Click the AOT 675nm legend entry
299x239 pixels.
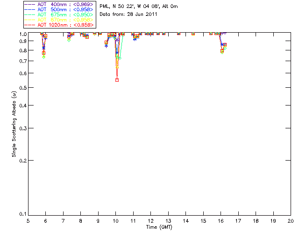[x=59, y=14]
